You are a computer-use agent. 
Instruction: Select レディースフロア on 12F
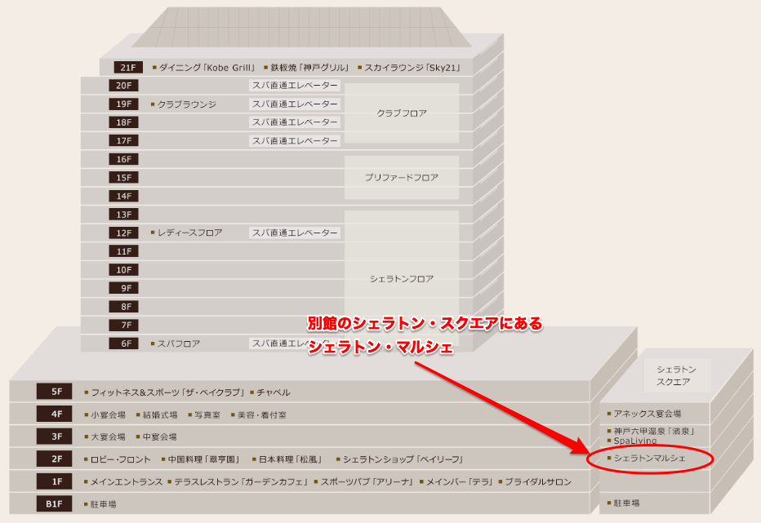[189, 233]
